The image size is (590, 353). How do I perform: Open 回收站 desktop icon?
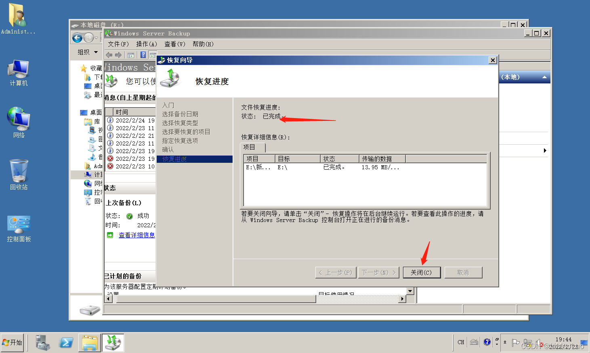coord(19,175)
